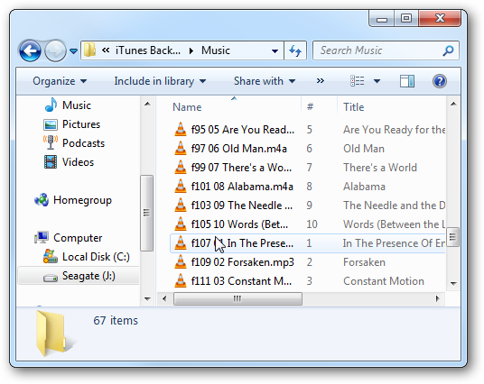Open view options dropdown arrow
The height and width of the screenshot is (384, 484).
[x=377, y=81]
